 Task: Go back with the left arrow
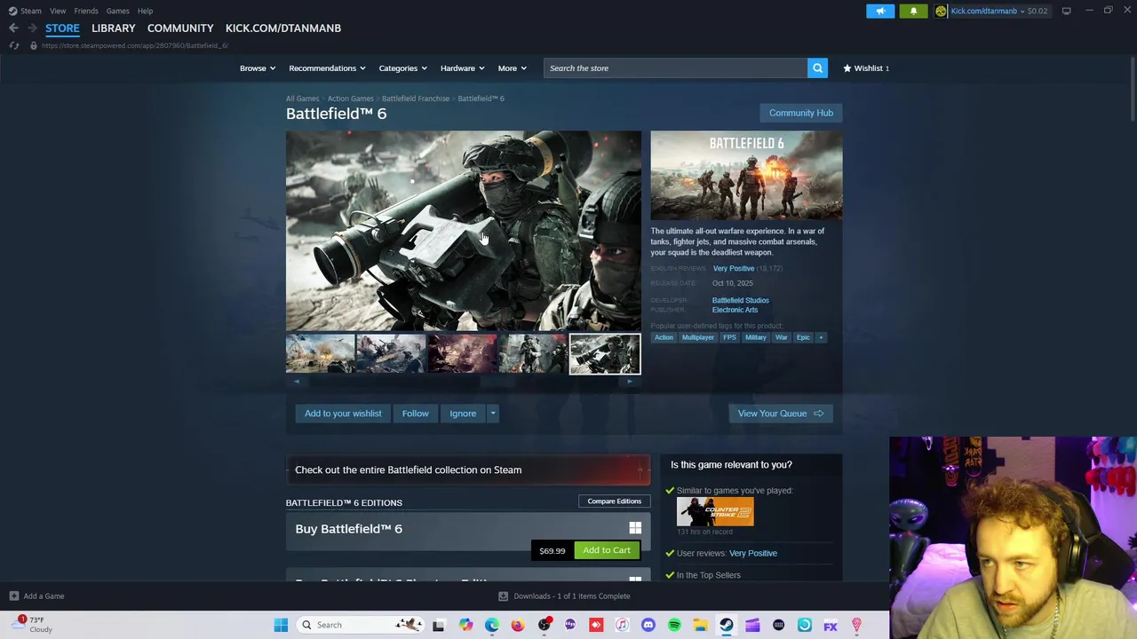[13, 28]
